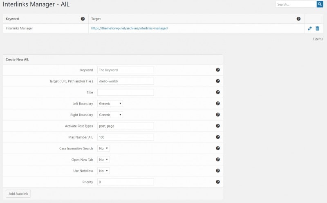Delete the Interlinks Manager autolink via trash icon
327x203 pixels.
click(317, 28)
